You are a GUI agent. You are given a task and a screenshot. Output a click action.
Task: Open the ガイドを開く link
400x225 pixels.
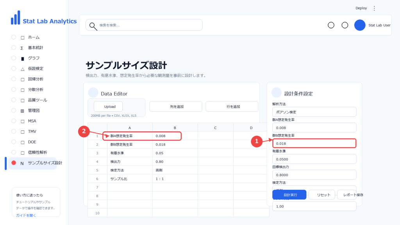click(26, 215)
